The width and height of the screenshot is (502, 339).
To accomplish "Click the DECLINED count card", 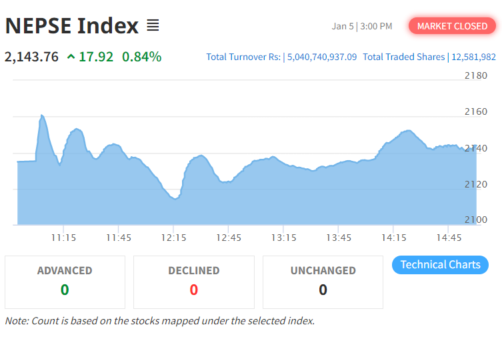I will (x=194, y=282).
